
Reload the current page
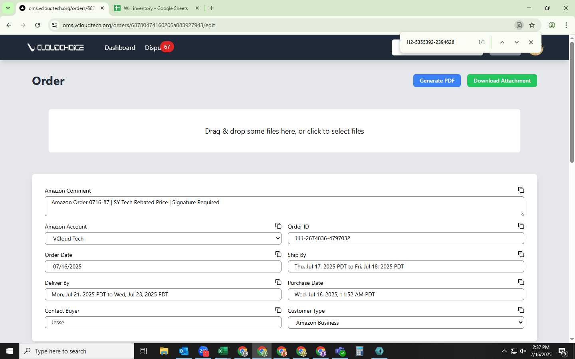pyautogui.click(x=38, y=25)
